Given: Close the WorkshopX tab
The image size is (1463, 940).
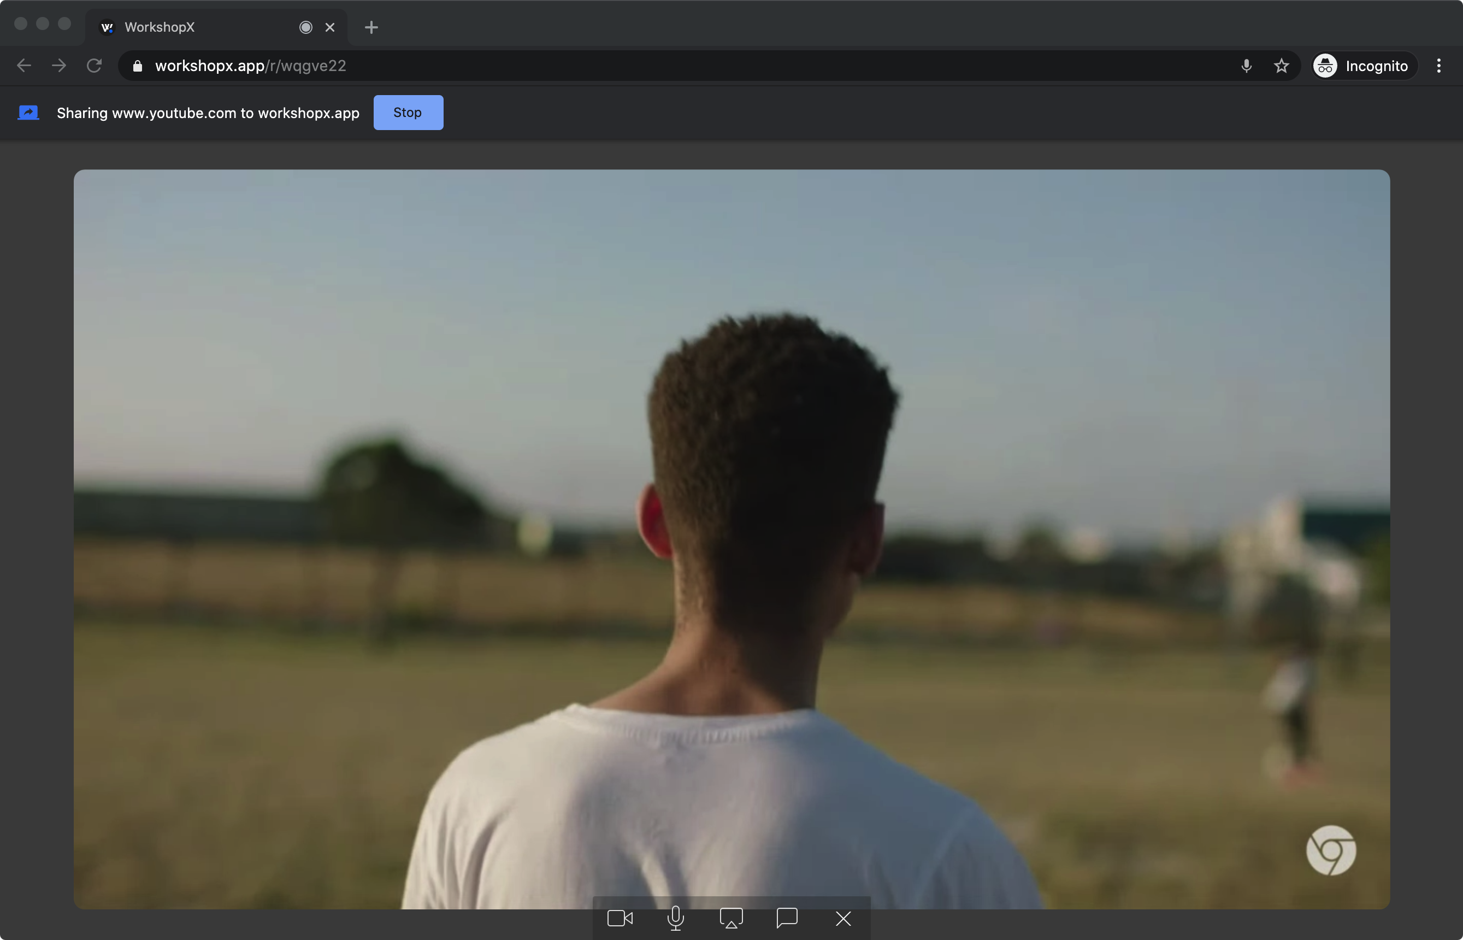Looking at the screenshot, I should coord(330,27).
